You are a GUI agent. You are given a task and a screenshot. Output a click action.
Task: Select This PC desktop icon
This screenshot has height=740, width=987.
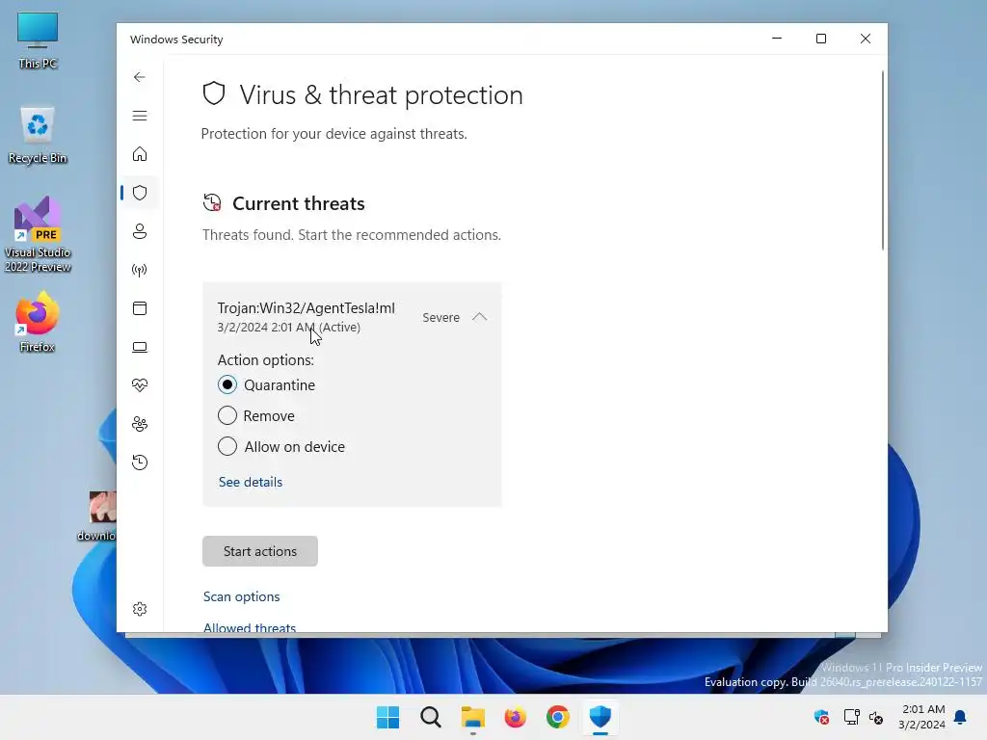click(38, 40)
